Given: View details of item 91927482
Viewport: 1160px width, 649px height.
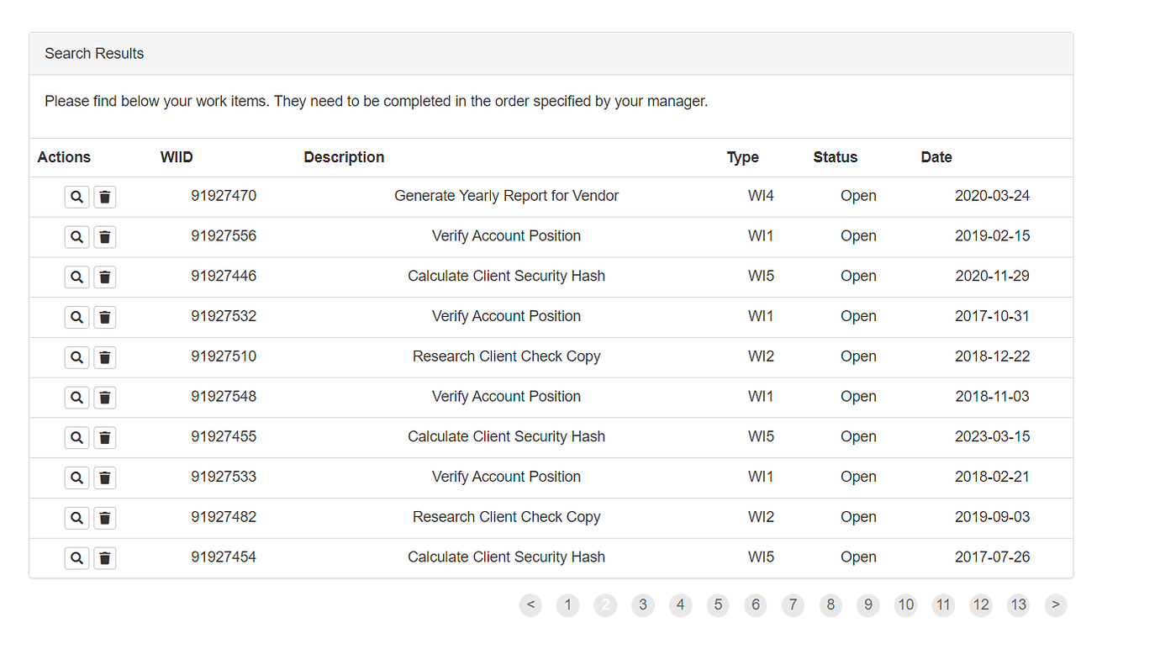Looking at the screenshot, I should click(76, 518).
